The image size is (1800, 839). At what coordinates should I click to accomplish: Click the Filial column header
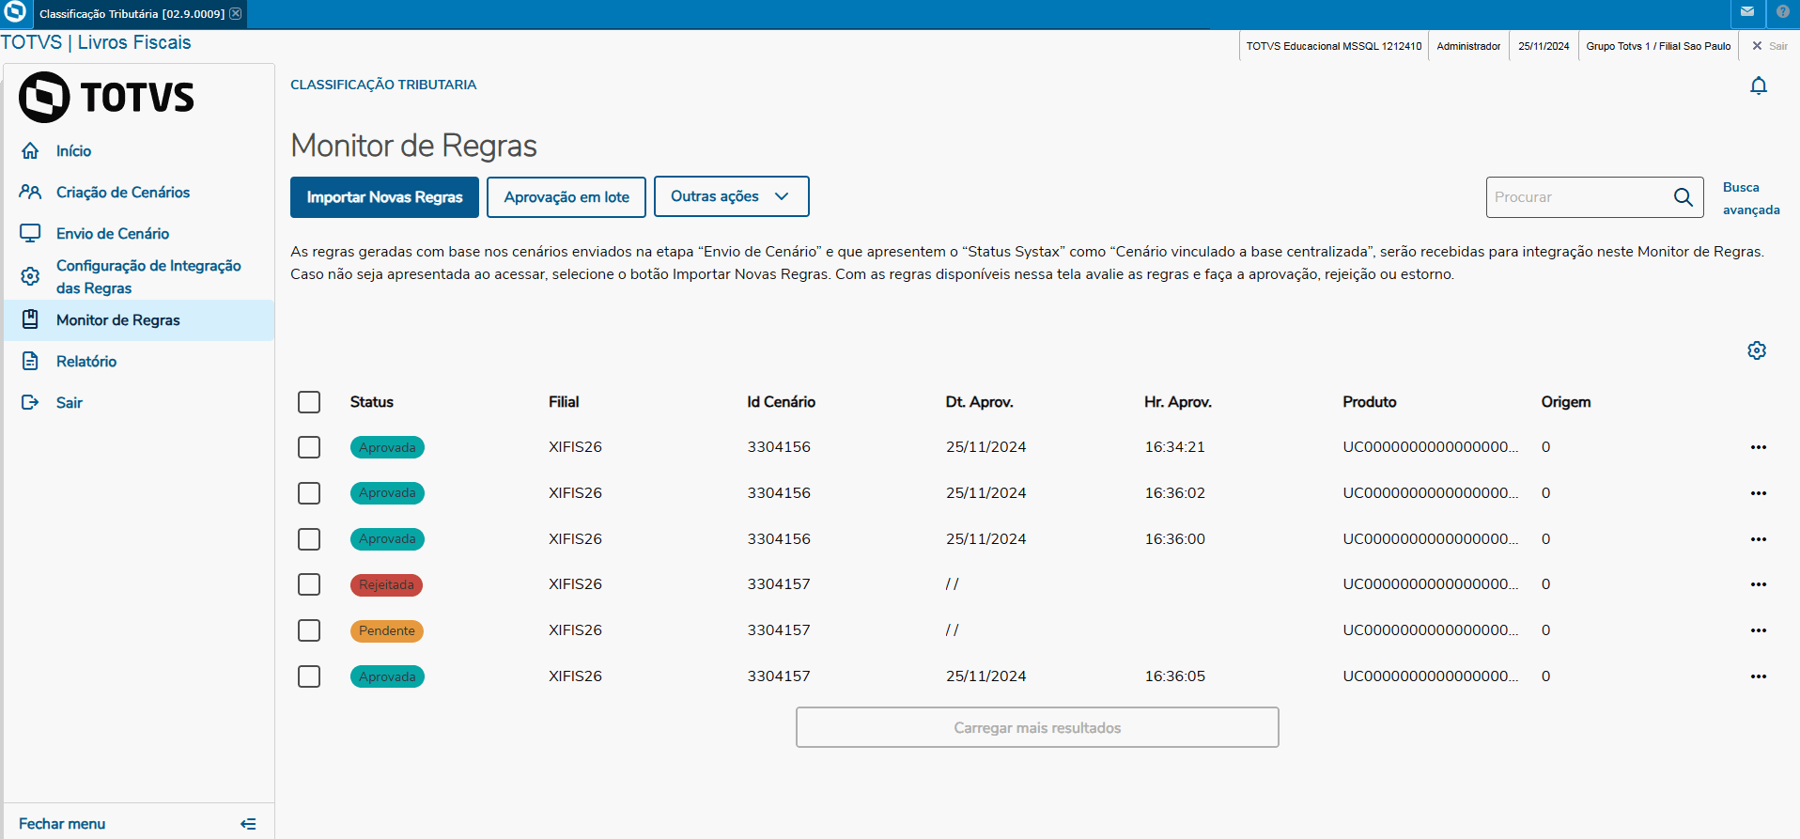564,402
